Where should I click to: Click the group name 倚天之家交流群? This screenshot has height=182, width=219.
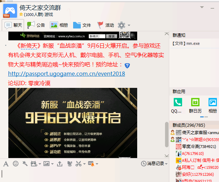[x=40, y=8]
